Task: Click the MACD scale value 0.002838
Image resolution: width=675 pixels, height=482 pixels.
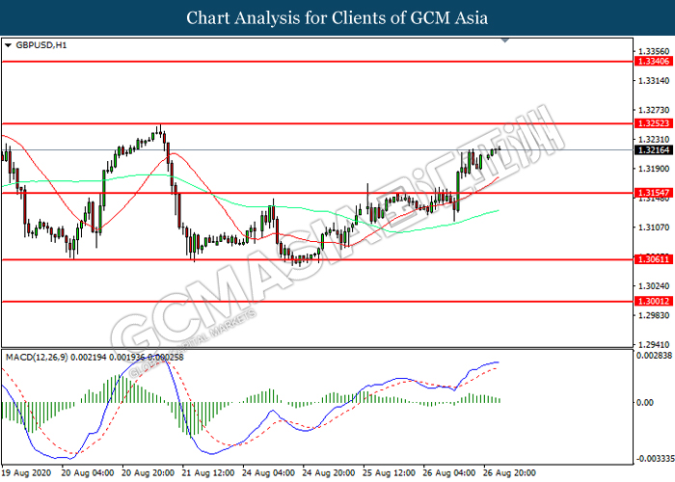Action: click(654, 356)
